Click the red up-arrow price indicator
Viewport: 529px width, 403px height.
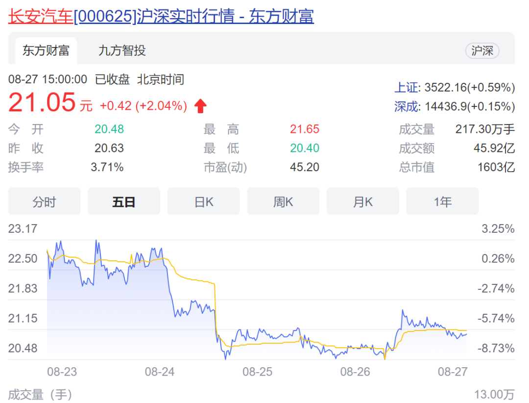pyautogui.click(x=200, y=106)
